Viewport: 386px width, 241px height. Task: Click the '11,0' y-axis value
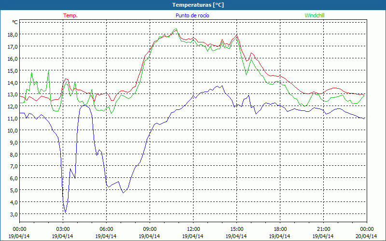click(x=13, y=119)
